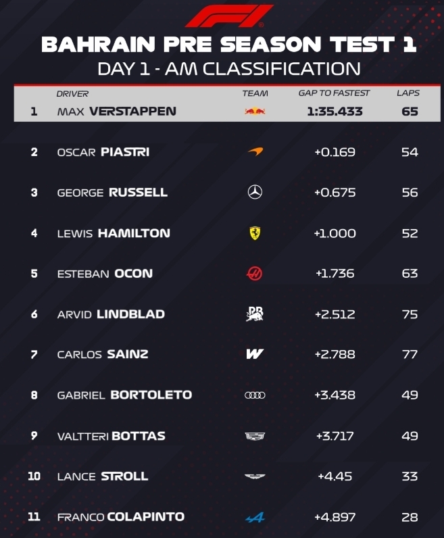Click the GAP TO FASTEST column header
Image resolution: width=444 pixels, height=538 pixels.
pos(334,93)
